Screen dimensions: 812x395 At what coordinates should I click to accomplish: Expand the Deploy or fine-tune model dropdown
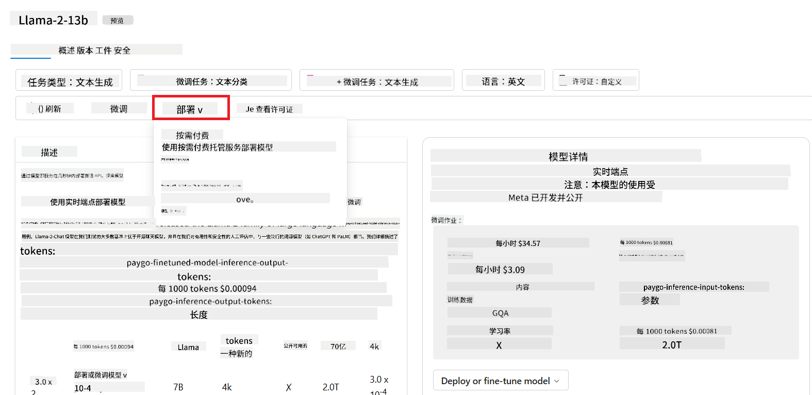pyautogui.click(x=501, y=381)
